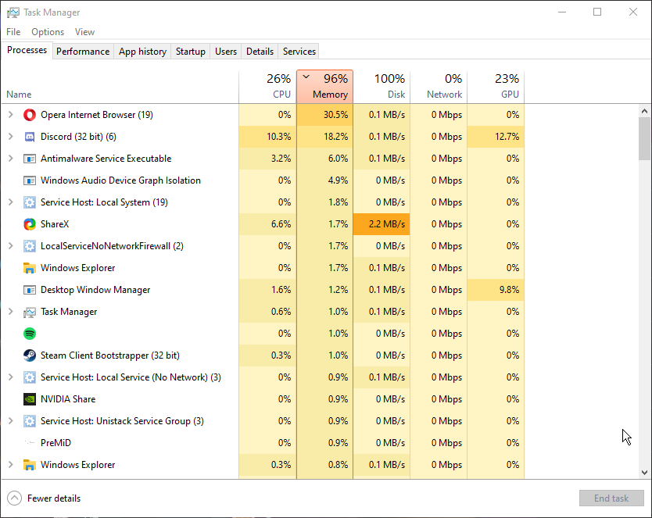Select Discord's 10.3% CPU cell
This screenshot has width=652, height=518.
268,137
